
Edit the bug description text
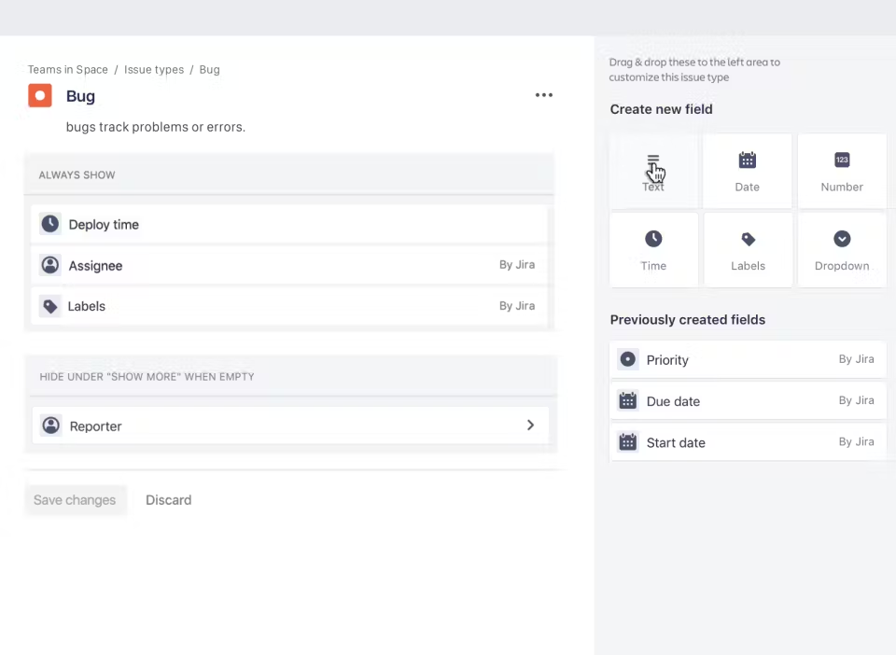tap(156, 127)
